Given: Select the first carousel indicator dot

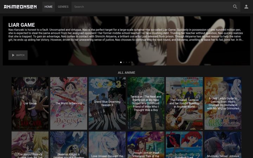Looking at the screenshot, I should (121, 62).
